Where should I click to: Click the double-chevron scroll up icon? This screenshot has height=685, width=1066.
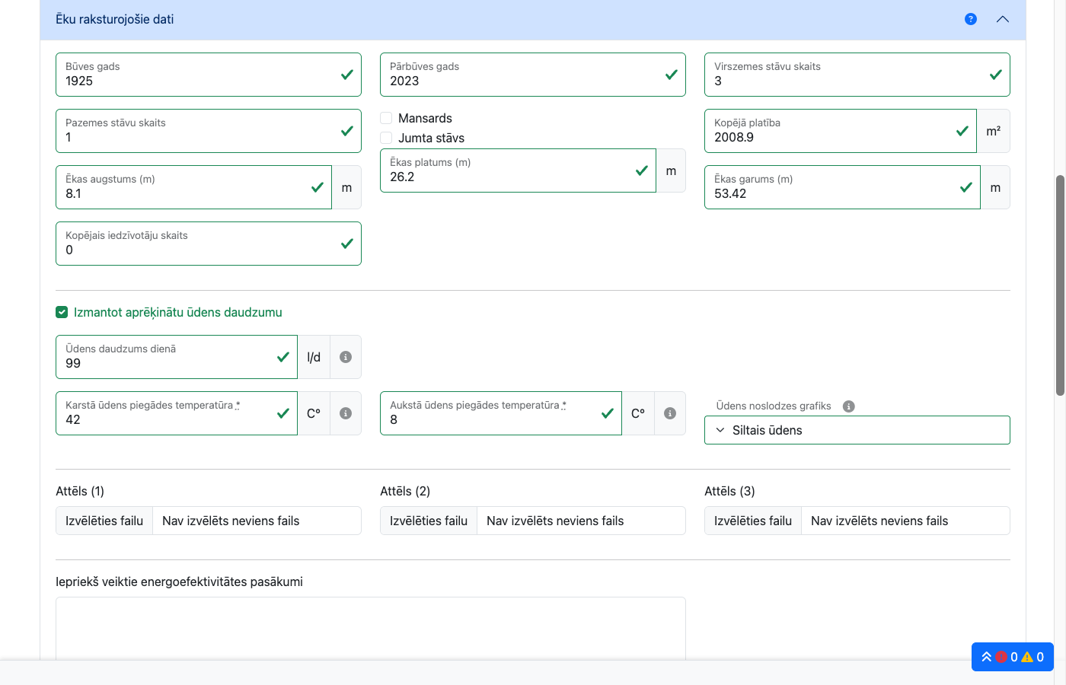(x=986, y=657)
